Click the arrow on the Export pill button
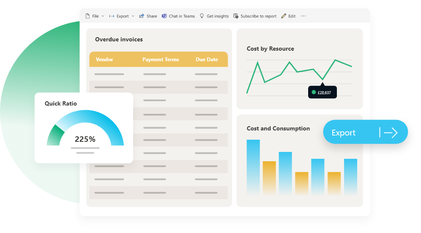 (x=390, y=133)
